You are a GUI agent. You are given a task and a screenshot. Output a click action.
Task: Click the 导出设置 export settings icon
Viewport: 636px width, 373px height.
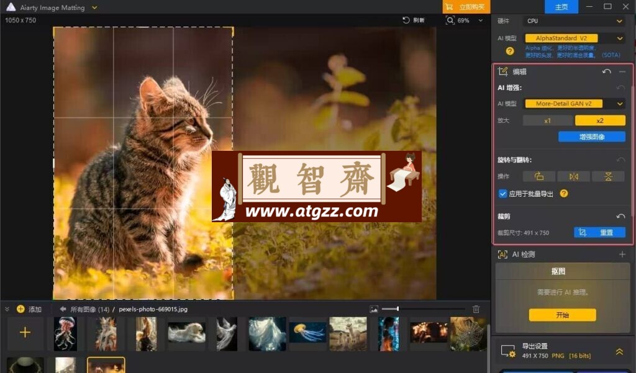point(508,351)
